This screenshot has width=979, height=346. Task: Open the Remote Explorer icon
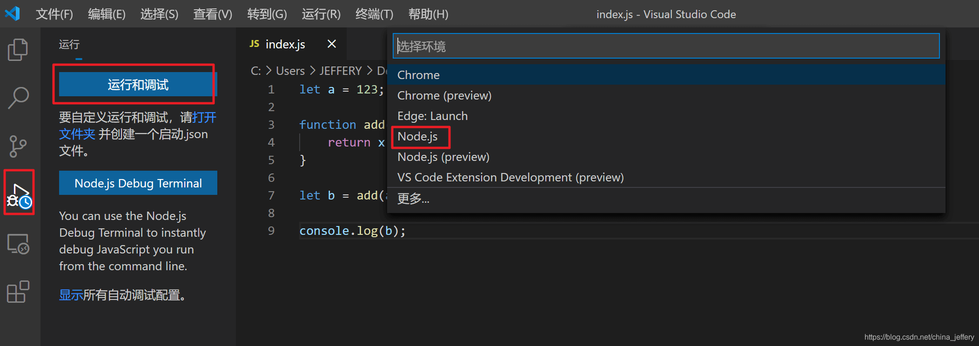tap(18, 244)
